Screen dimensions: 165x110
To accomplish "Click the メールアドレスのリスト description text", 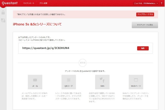I will pos(35,96).
